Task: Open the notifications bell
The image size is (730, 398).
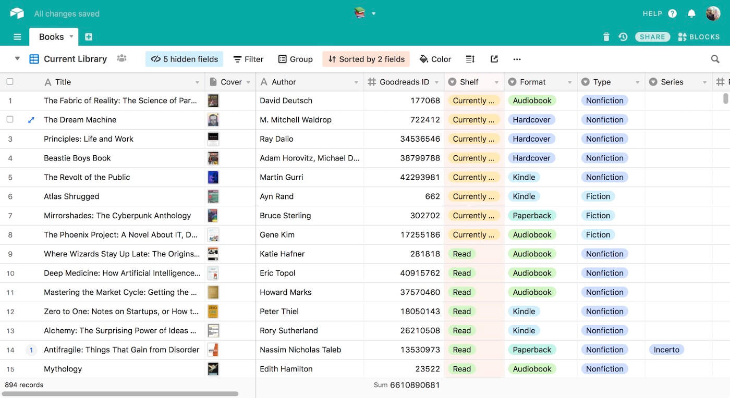Action: point(691,14)
